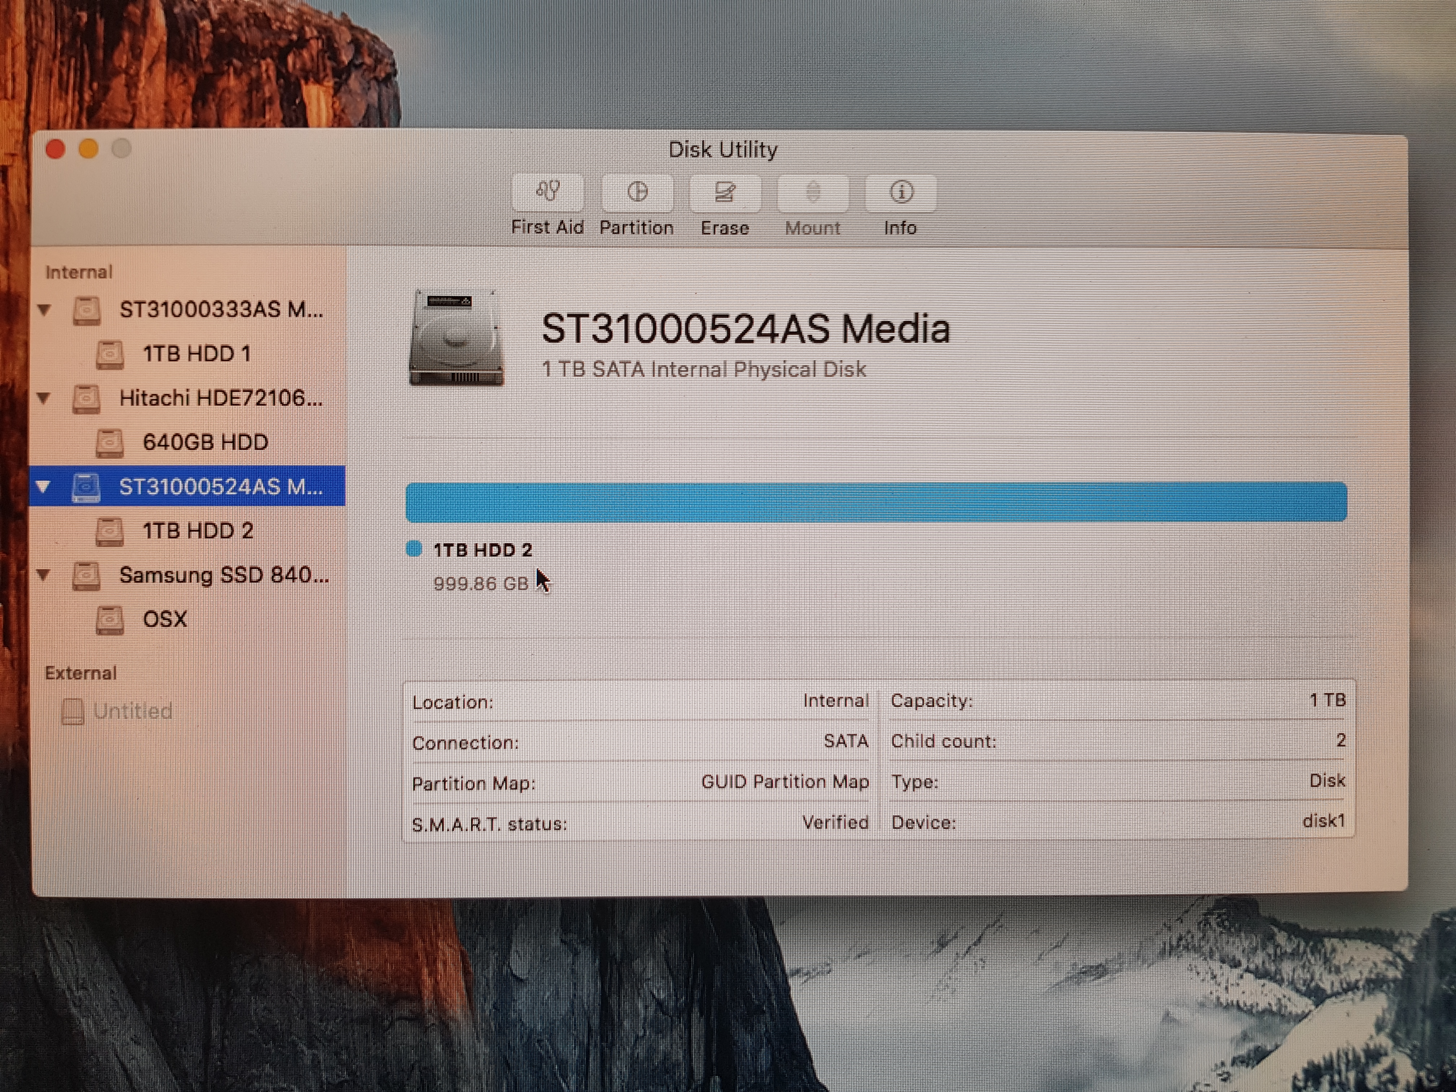Click the 1TB HDD 2 volume icon
The width and height of the screenshot is (1456, 1092).
[110, 531]
